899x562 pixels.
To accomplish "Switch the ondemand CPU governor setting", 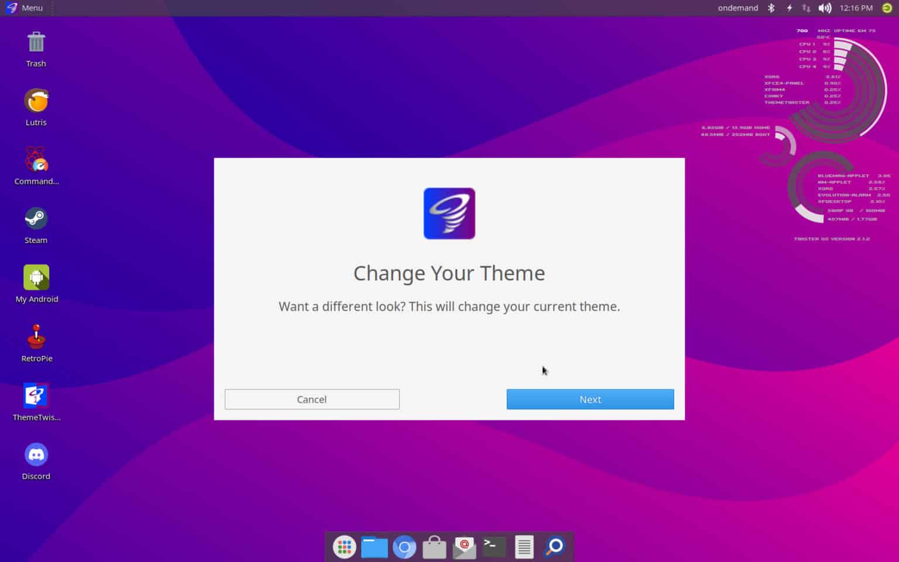I will [737, 8].
